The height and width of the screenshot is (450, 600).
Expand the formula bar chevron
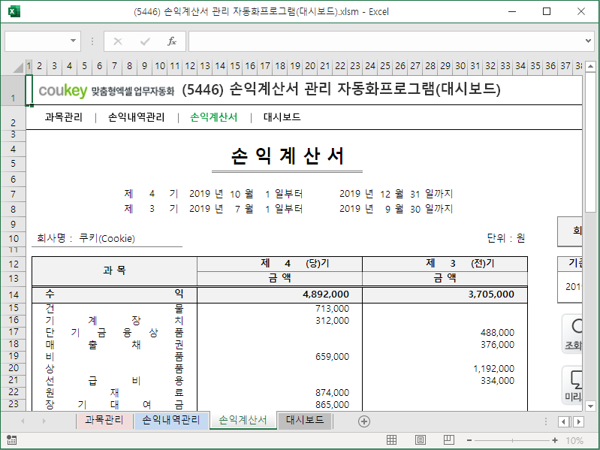[588, 41]
